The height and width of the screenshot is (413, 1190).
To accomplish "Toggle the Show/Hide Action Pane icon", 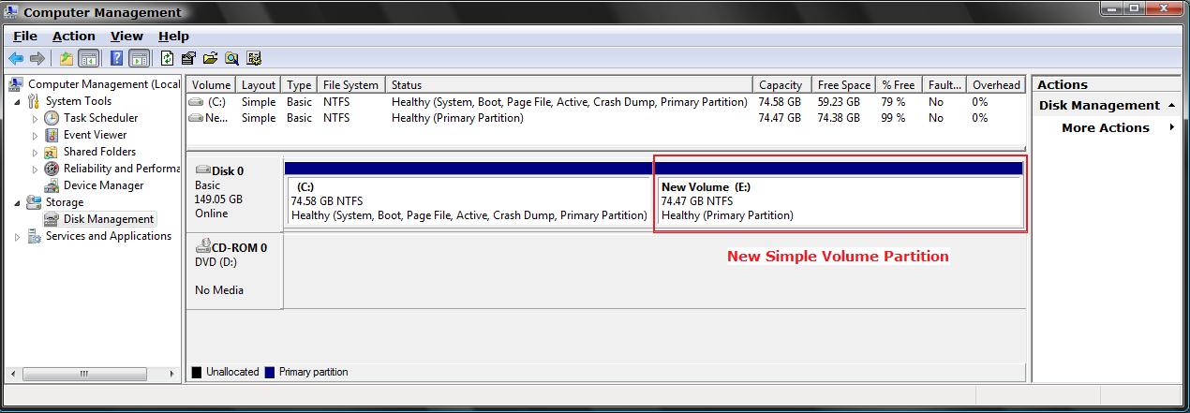I will [139, 58].
